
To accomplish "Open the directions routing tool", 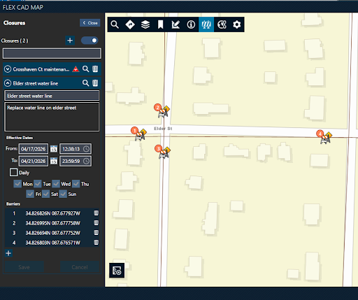I will pyautogui.click(x=130, y=24).
